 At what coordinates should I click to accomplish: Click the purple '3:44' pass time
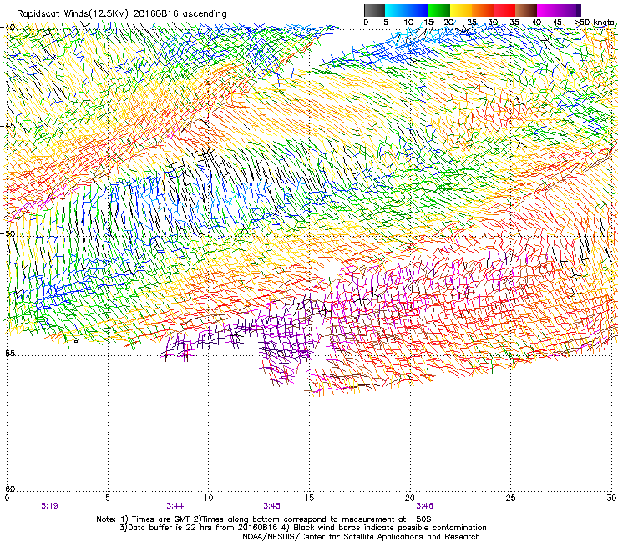175,506
